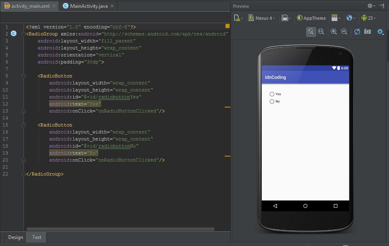Image resolution: width=389 pixels, height=246 pixels.
Task: Click the Back navigation button in phone preview
Action: pyautogui.click(x=275, y=206)
